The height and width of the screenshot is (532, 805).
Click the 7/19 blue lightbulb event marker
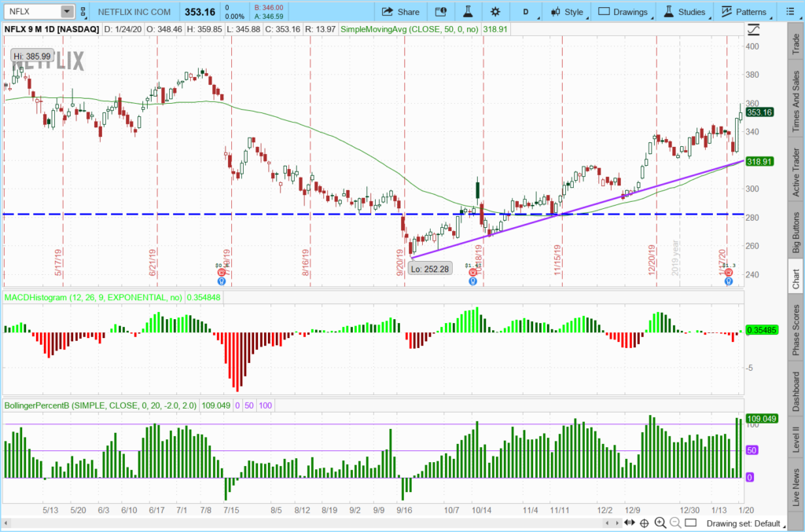(222, 281)
